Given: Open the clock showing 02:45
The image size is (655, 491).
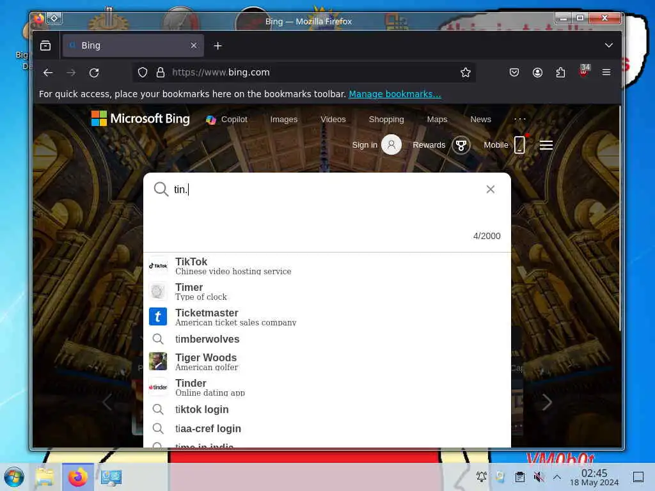Looking at the screenshot, I should point(594,477).
